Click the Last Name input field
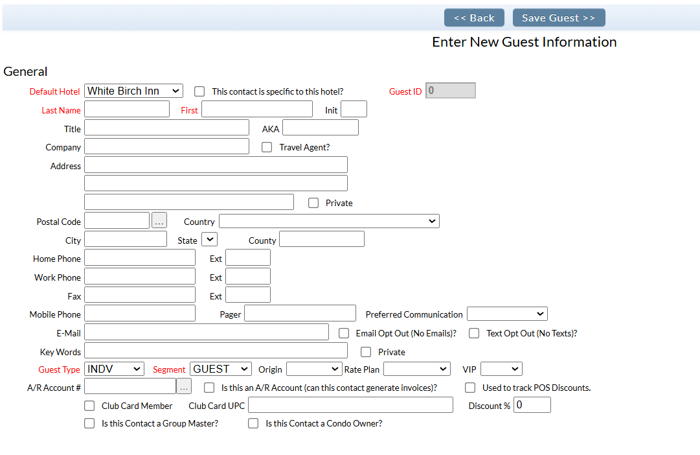The image size is (700, 455). click(127, 110)
